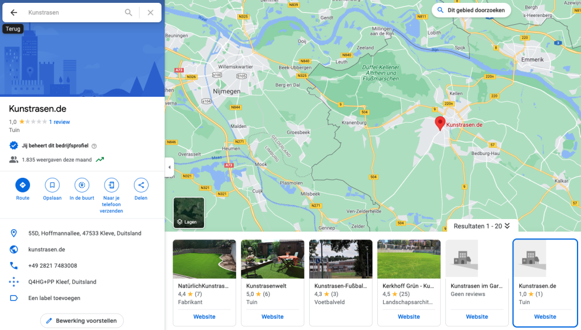This screenshot has width=581, height=330.
Task: Click Kunstrasenwelt card title
Action: point(267,286)
